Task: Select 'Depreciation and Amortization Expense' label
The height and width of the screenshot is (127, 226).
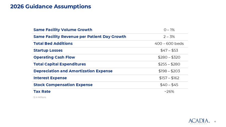Action: 73,71
